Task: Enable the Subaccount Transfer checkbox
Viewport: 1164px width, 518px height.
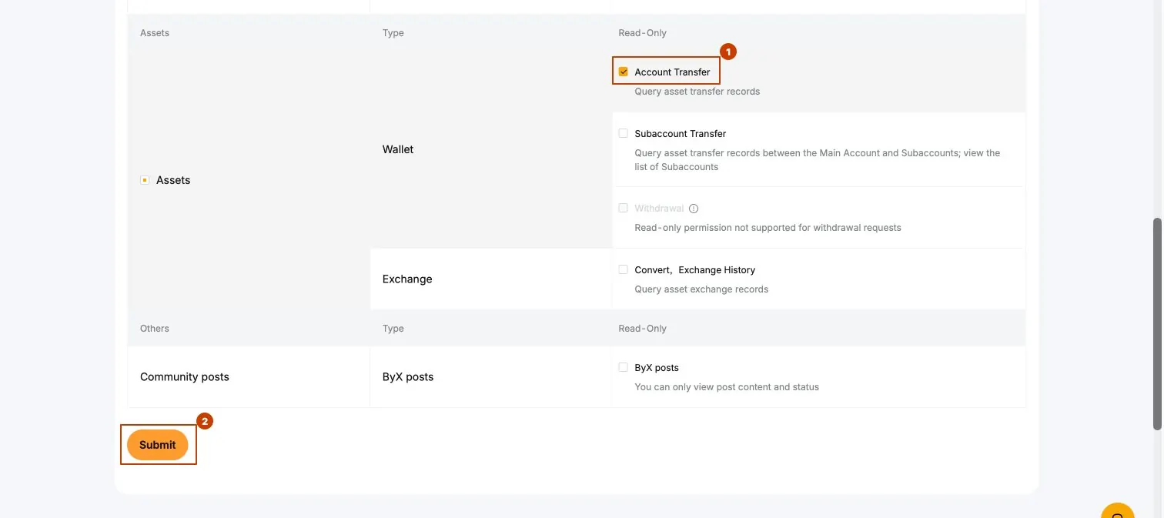Action: [x=623, y=133]
